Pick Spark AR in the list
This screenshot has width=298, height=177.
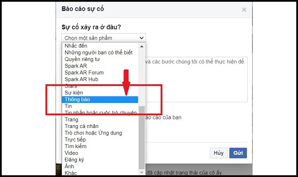100,66
